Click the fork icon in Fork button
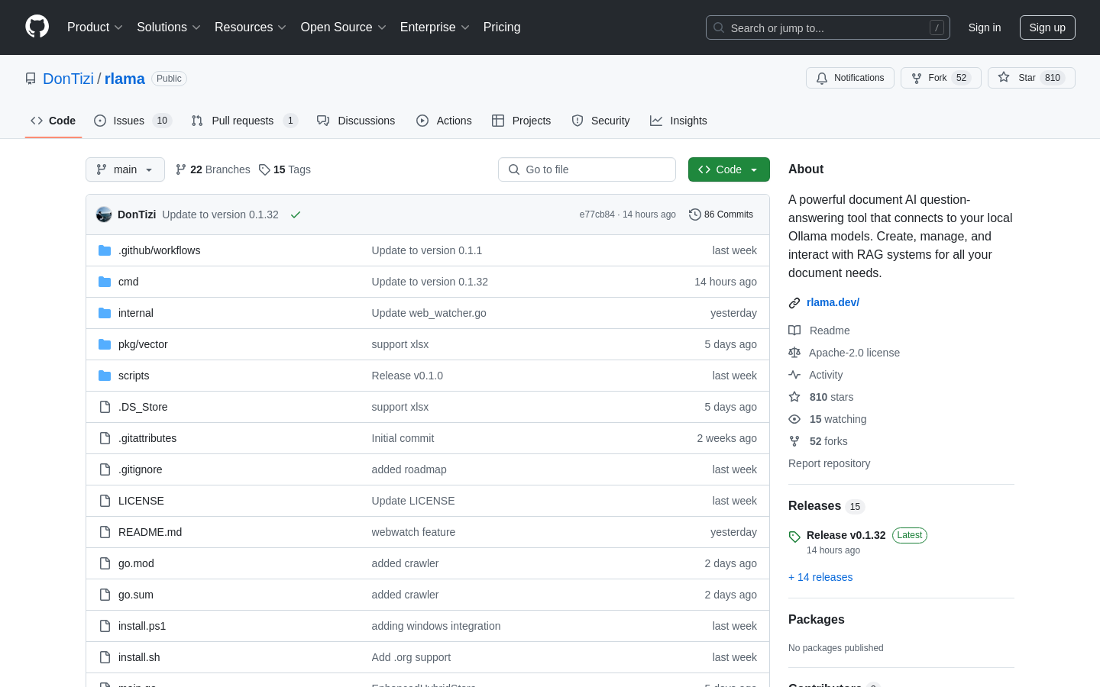 click(917, 78)
